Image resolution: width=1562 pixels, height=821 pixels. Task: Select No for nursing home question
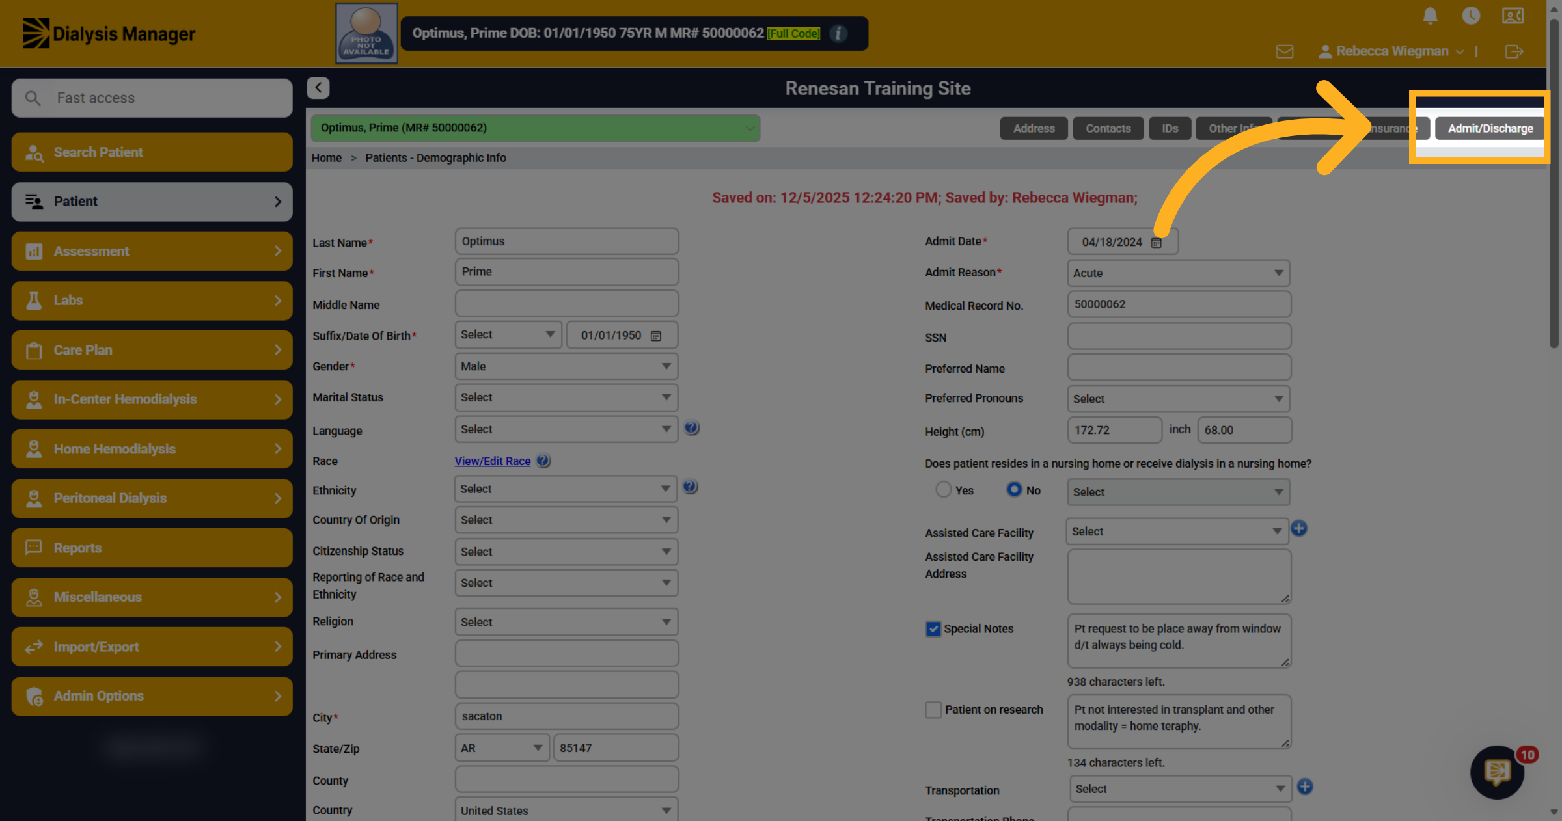1014,489
